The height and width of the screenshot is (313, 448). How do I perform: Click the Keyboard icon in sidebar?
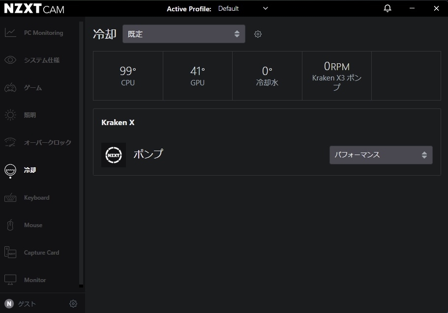click(10, 197)
